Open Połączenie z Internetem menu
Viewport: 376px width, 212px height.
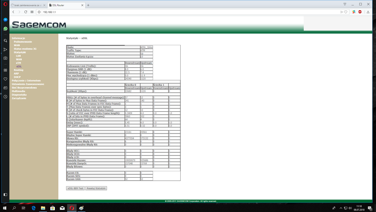tap(26, 80)
